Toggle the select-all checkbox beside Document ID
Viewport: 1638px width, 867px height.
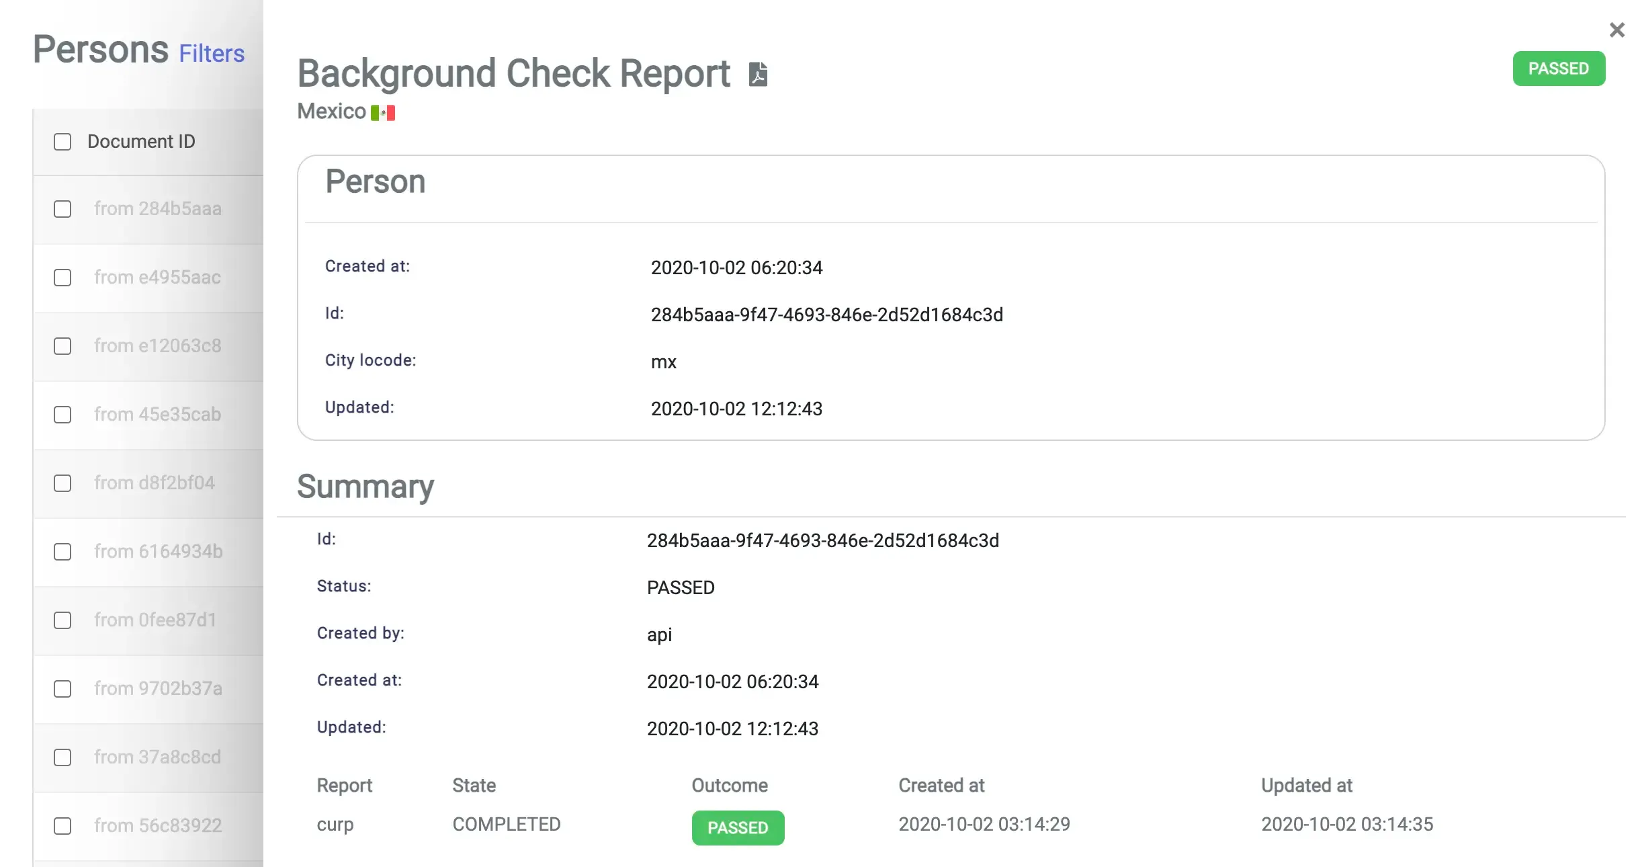coord(62,142)
